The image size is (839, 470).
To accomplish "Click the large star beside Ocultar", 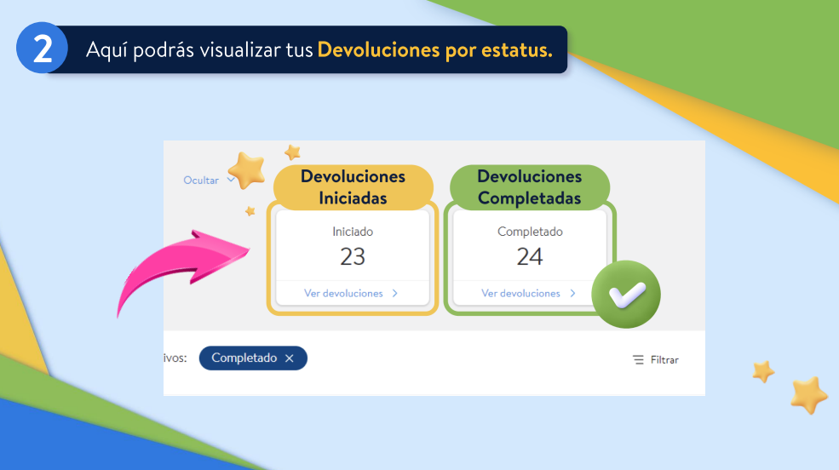I will [x=246, y=170].
